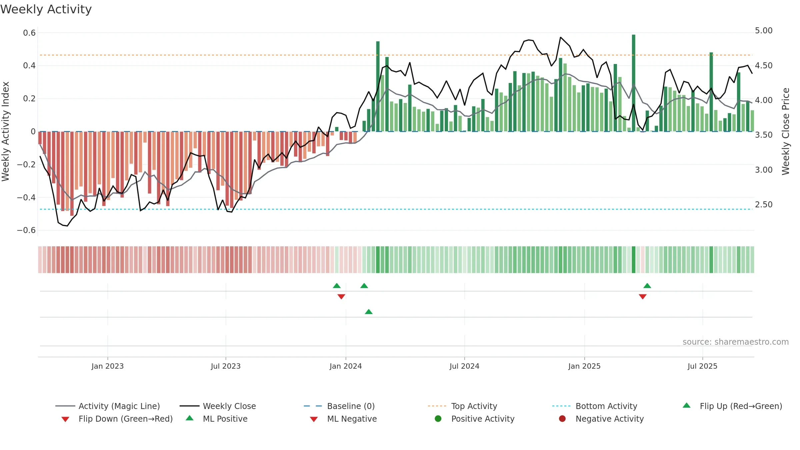Viewport: 800px width, 450px height.
Task: Click the Jan 2025 x-axis label
Action: click(x=584, y=366)
